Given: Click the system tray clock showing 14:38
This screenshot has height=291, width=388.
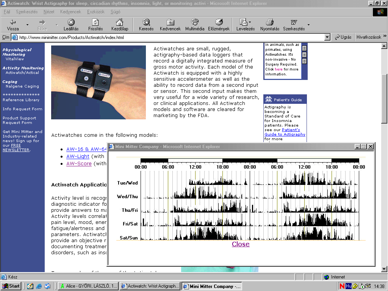Looking at the screenshot, I should (379, 286).
